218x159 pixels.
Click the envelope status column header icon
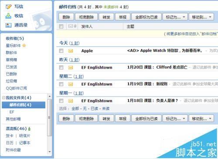coord(71,26)
